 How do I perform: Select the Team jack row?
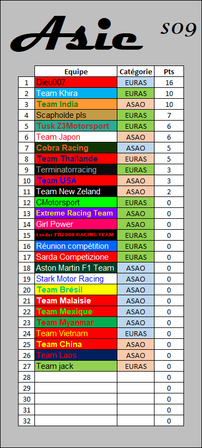101,366
